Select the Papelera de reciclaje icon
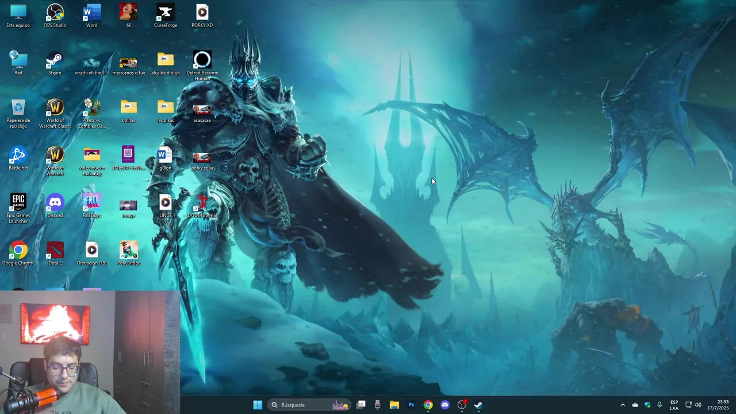Screen dimensions: 736x414 pyautogui.click(x=18, y=113)
